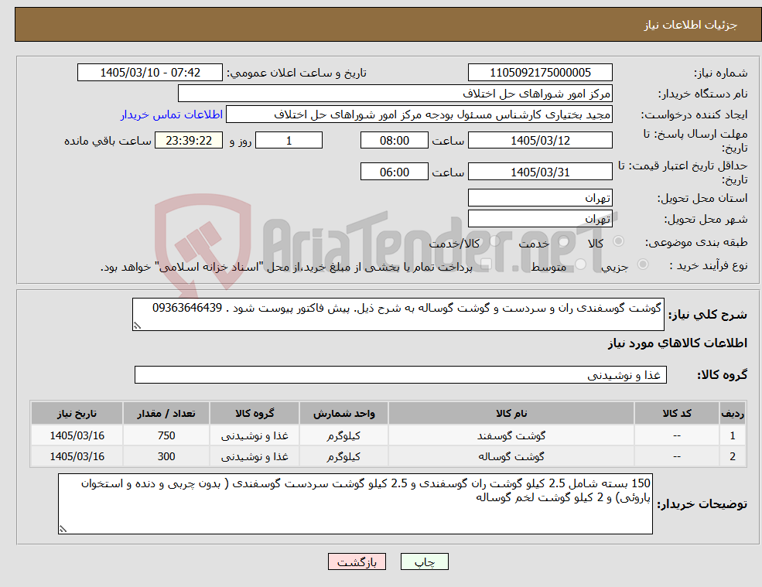762x587 pixels.
Task: Click the goods group field غذا و نوشیدنی
Action: click(x=401, y=374)
